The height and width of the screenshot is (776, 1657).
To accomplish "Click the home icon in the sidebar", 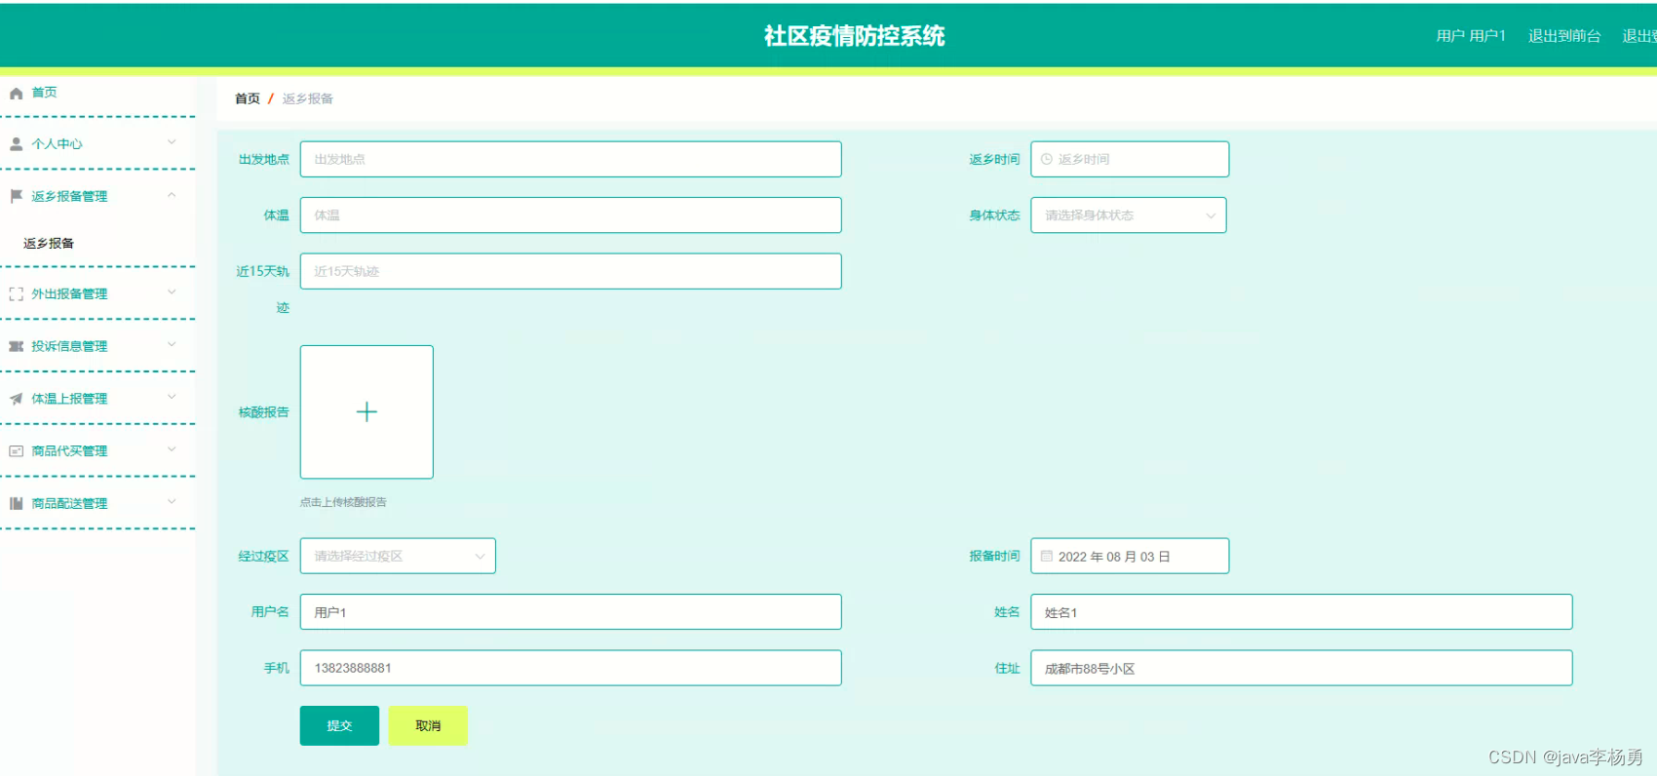I will 16,94.
